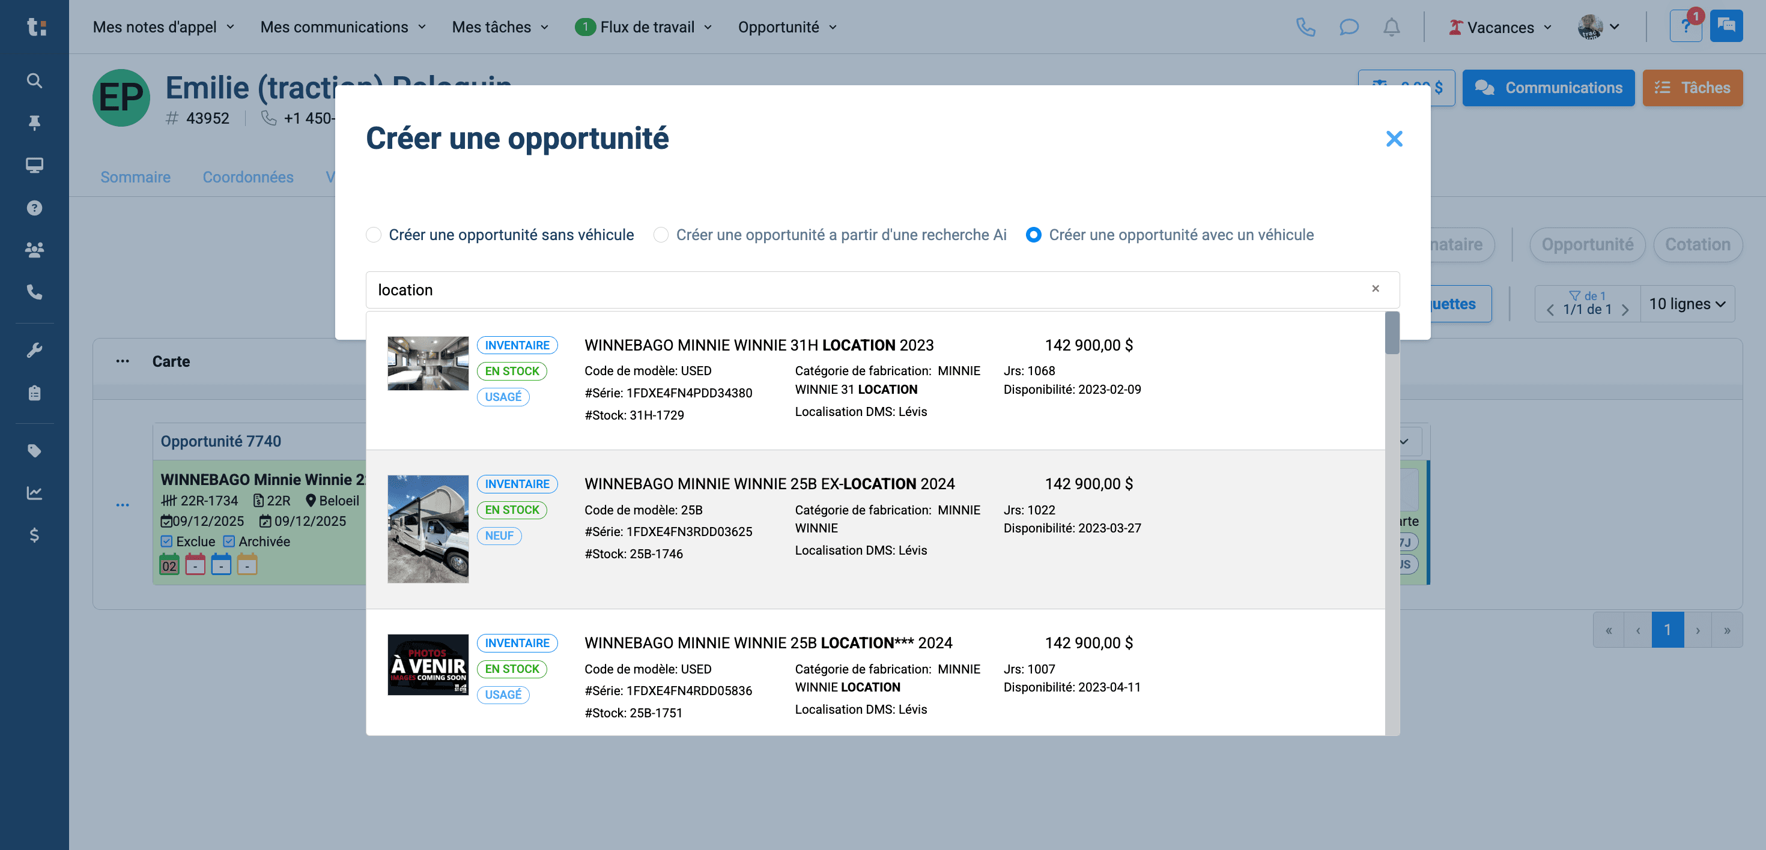Click customer number 43952
This screenshot has width=1766, height=850.
point(208,118)
